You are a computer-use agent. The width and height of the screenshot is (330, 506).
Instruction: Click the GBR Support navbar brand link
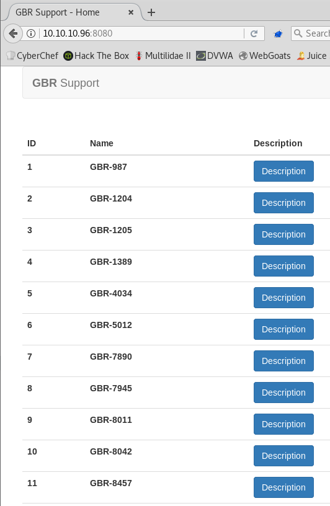coord(66,83)
